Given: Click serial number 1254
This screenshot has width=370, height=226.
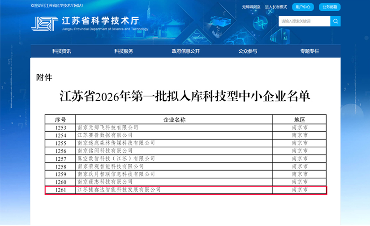Looking at the screenshot, I should tap(60, 136).
